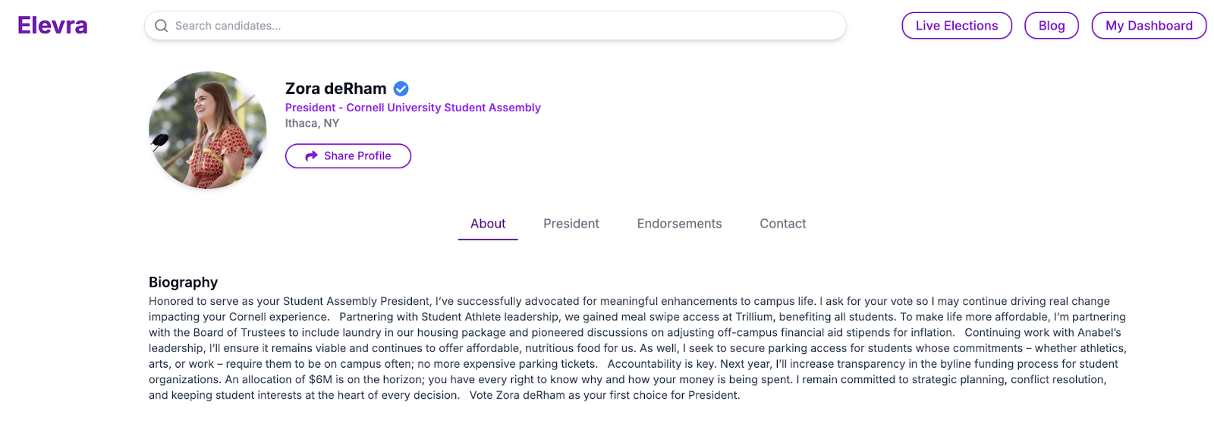Open Zora deRham's profile photo

207,130
